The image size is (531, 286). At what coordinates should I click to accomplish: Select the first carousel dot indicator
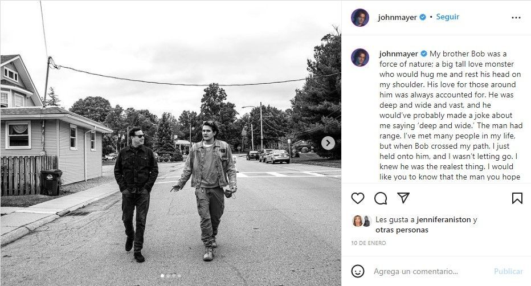[162, 276]
